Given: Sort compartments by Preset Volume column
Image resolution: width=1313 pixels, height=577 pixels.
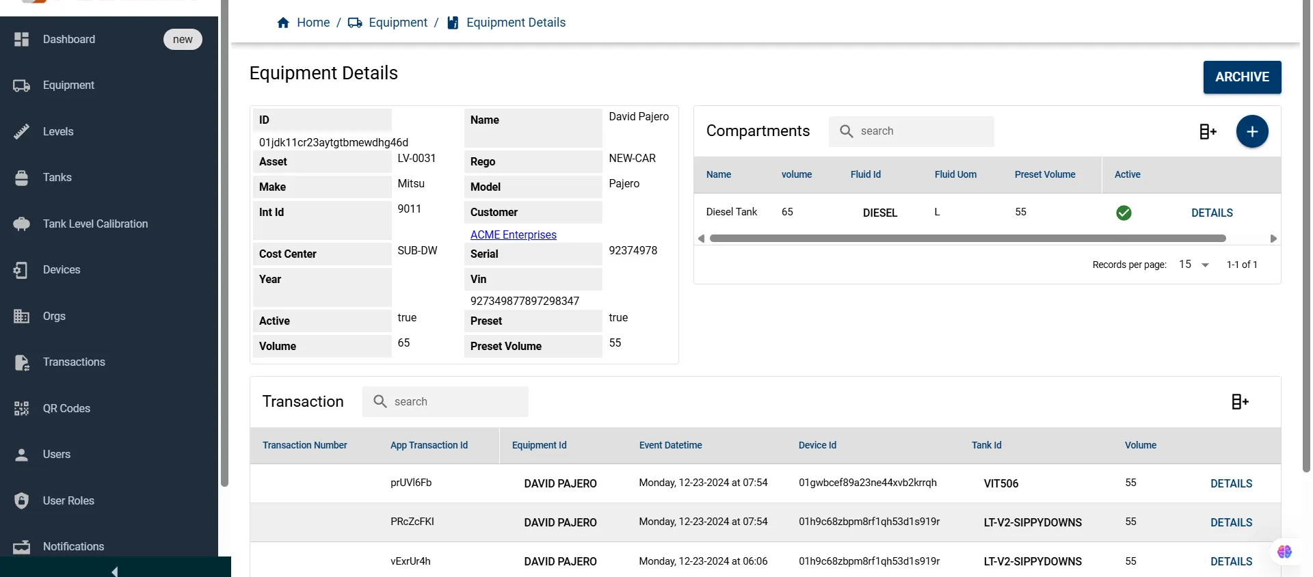Looking at the screenshot, I should tap(1045, 175).
